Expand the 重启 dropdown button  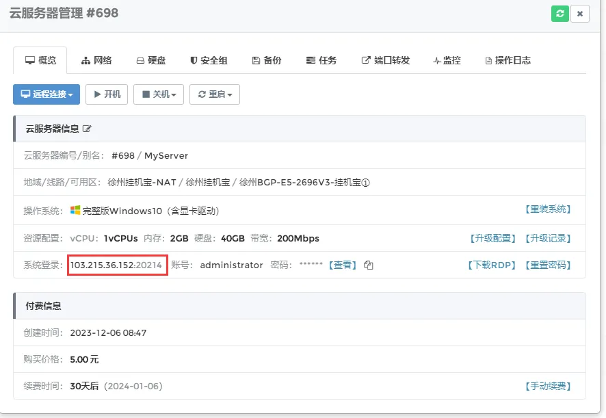(x=215, y=94)
